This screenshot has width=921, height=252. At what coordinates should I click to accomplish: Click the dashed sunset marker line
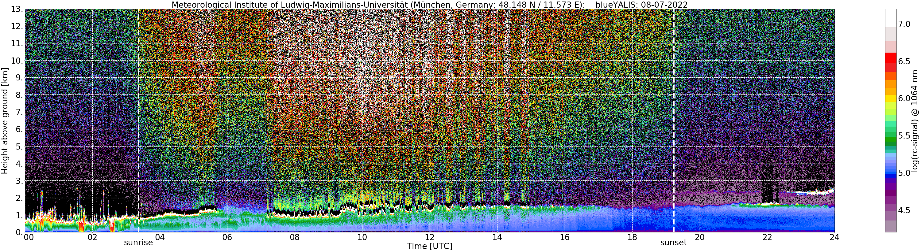click(674, 120)
